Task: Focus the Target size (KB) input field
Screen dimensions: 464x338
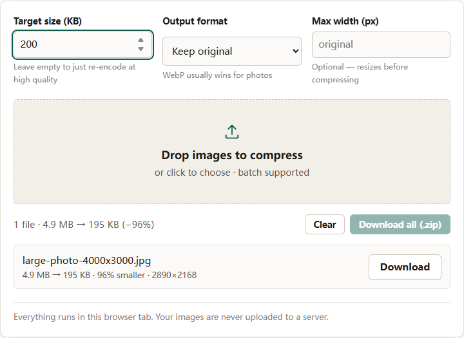Action: [83, 44]
